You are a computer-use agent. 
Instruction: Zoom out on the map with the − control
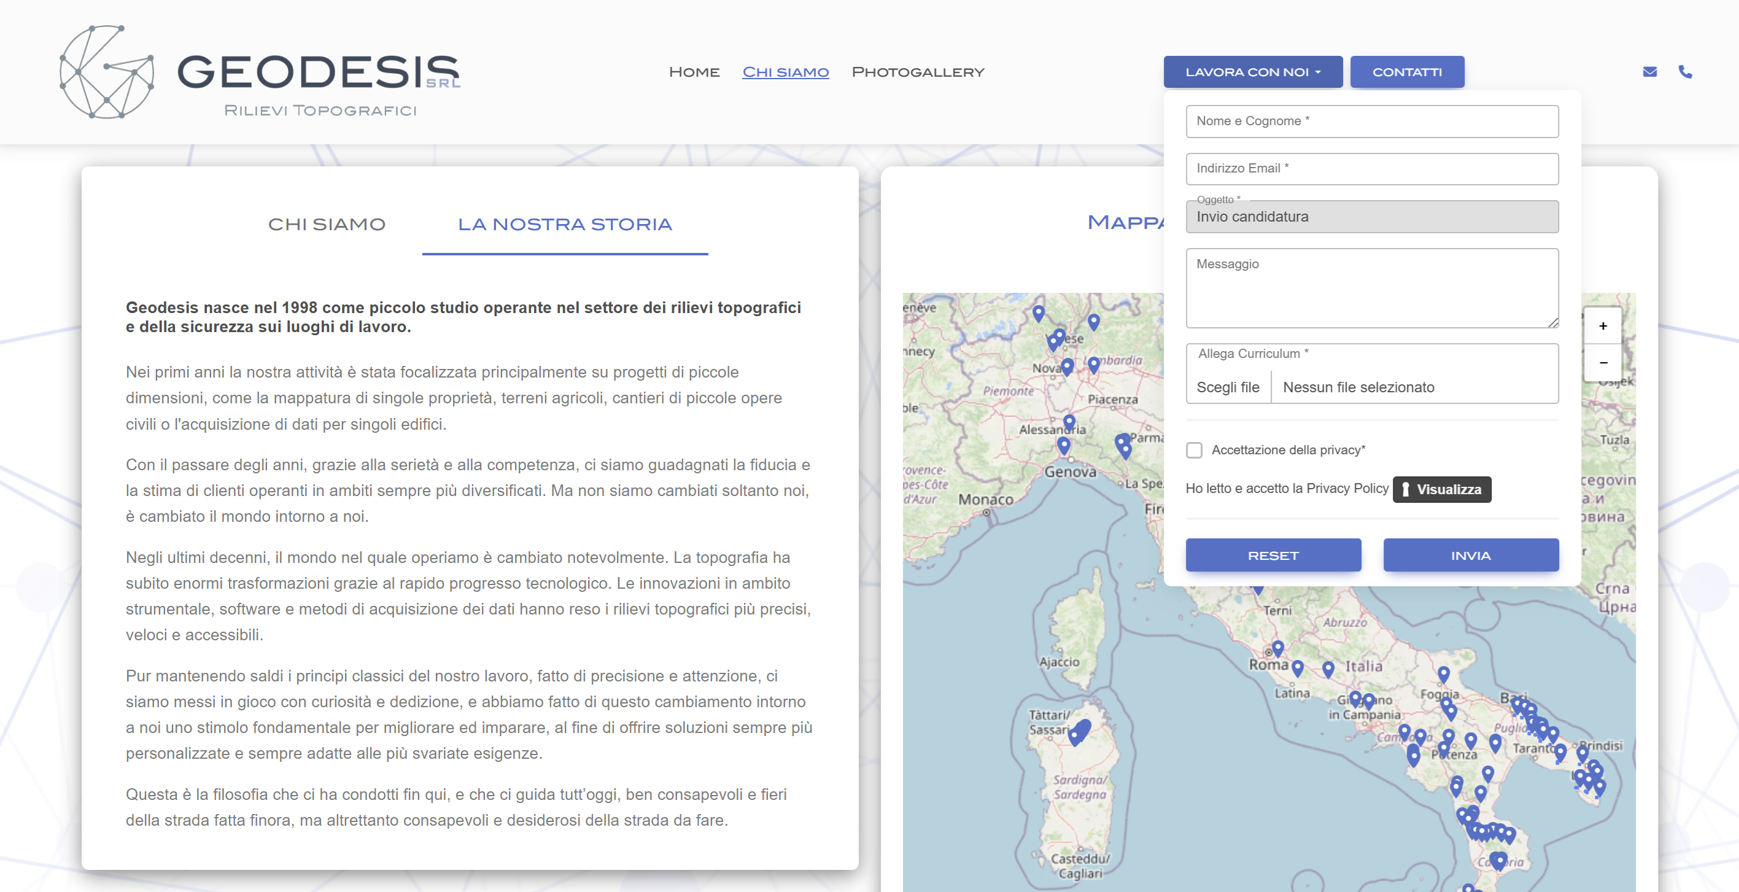1603,363
